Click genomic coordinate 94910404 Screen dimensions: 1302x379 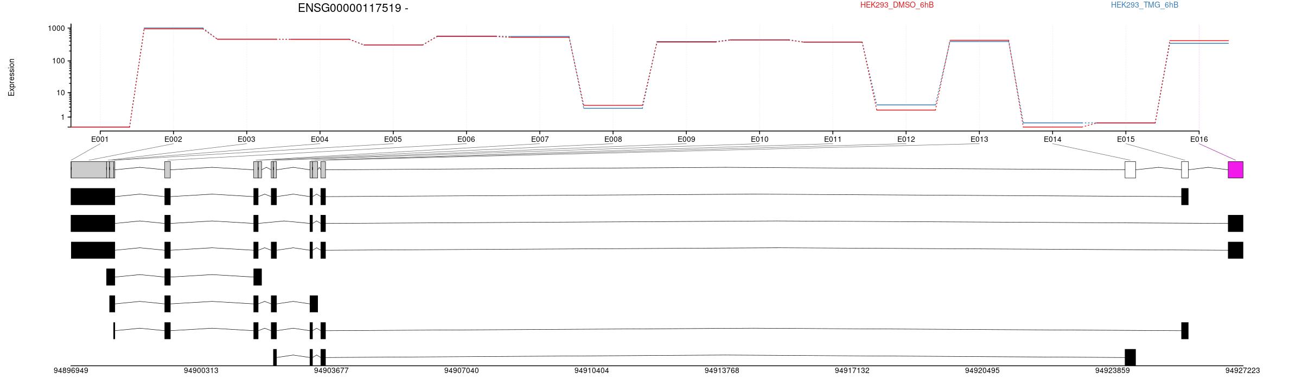591,371
